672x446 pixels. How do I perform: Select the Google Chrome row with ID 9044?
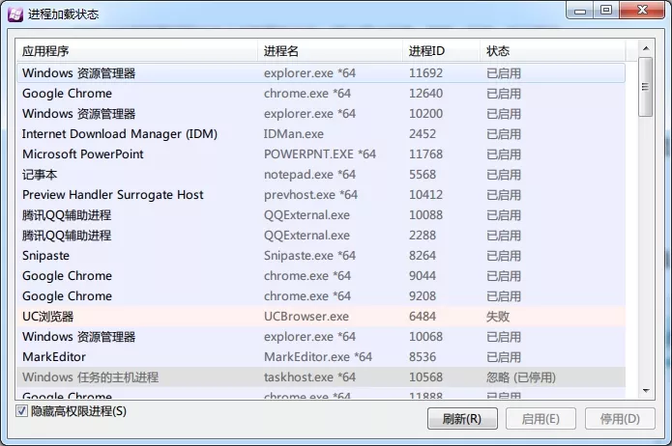click(x=321, y=276)
